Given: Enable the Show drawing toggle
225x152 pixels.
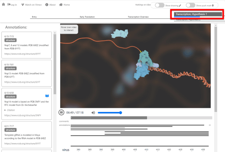Looking at the screenshot, I should coord(160,5).
